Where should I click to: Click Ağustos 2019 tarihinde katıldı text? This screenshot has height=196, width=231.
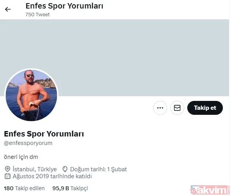52,176
